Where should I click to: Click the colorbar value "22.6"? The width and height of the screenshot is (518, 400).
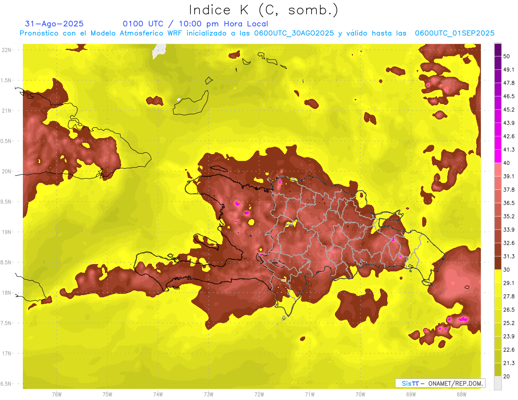[509, 350]
